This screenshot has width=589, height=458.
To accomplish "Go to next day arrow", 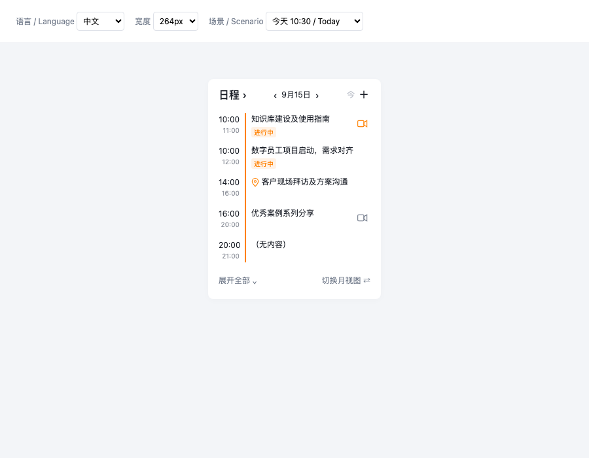I will pos(317,96).
